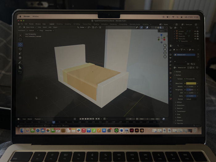Select the Move tool in left toolbar
The image size is (216, 162).
(20, 44)
